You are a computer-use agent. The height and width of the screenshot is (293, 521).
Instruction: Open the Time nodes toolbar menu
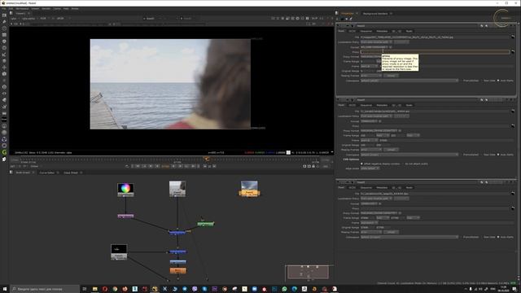4,28
